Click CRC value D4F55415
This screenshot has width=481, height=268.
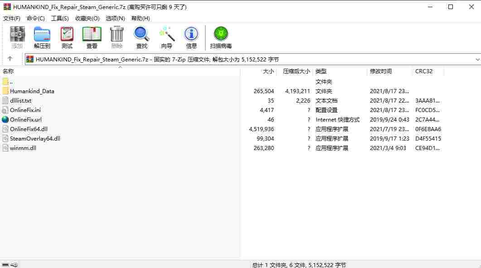[428, 139]
